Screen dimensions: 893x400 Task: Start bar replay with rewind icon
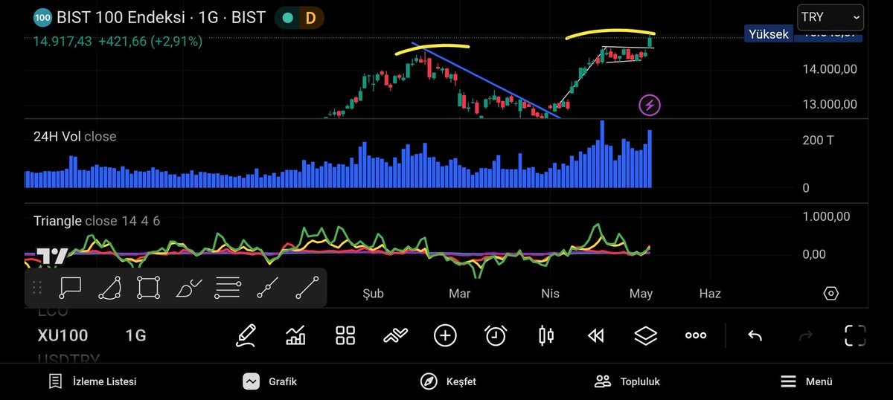pos(595,335)
